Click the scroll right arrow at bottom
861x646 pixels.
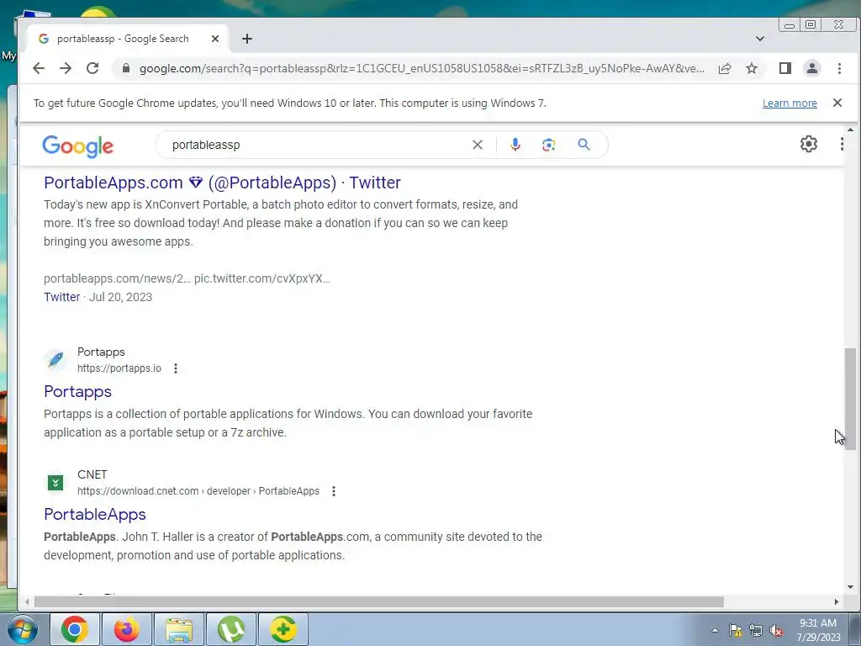pos(837,602)
